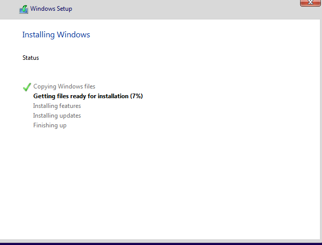The width and height of the screenshot is (322, 245).
Task: Click "Getting files ready for installation (7%)"
Action: 88,96
